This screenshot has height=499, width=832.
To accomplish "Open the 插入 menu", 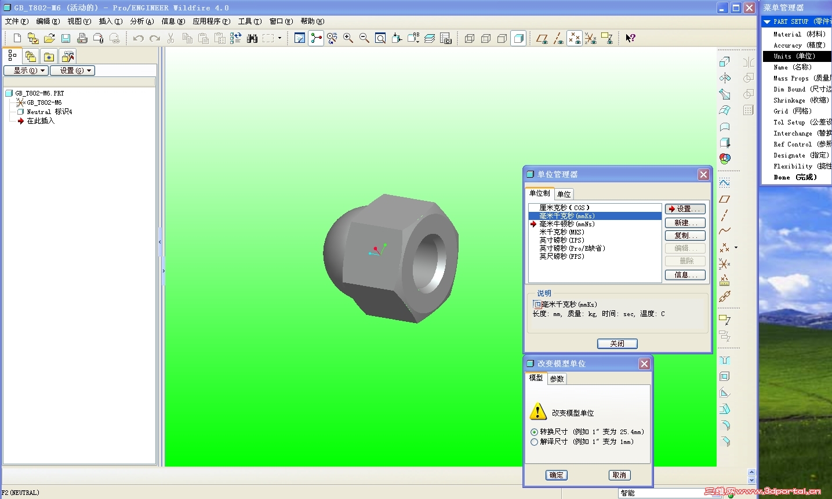I will coord(110,21).
